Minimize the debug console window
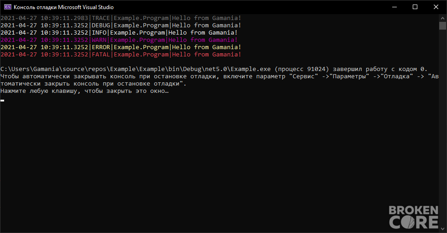 pyautogui.click(x=394, y=7)
